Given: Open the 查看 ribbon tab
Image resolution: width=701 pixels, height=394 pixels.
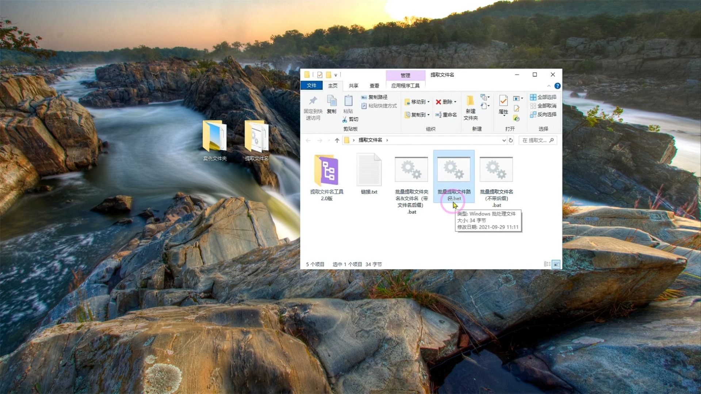Looking at the screenshot, I should pos(374,86).
